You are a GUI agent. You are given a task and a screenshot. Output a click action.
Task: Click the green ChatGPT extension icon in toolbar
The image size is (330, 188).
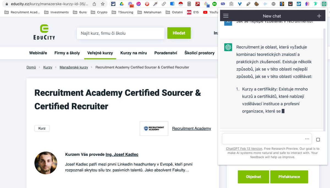tap(324, 4)
